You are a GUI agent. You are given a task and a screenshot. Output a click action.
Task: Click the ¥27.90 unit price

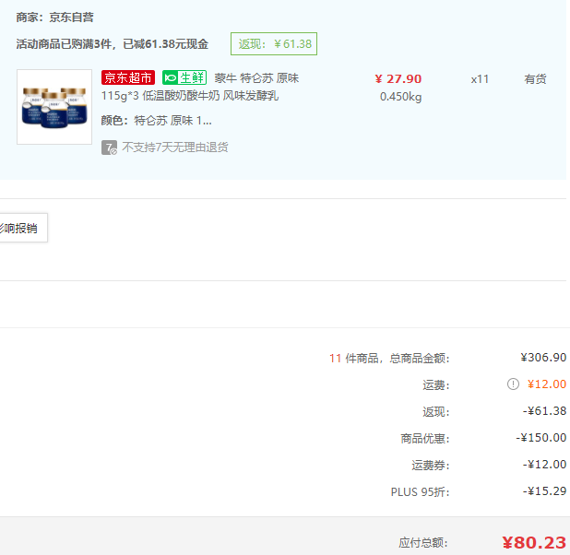coord(398,78)
